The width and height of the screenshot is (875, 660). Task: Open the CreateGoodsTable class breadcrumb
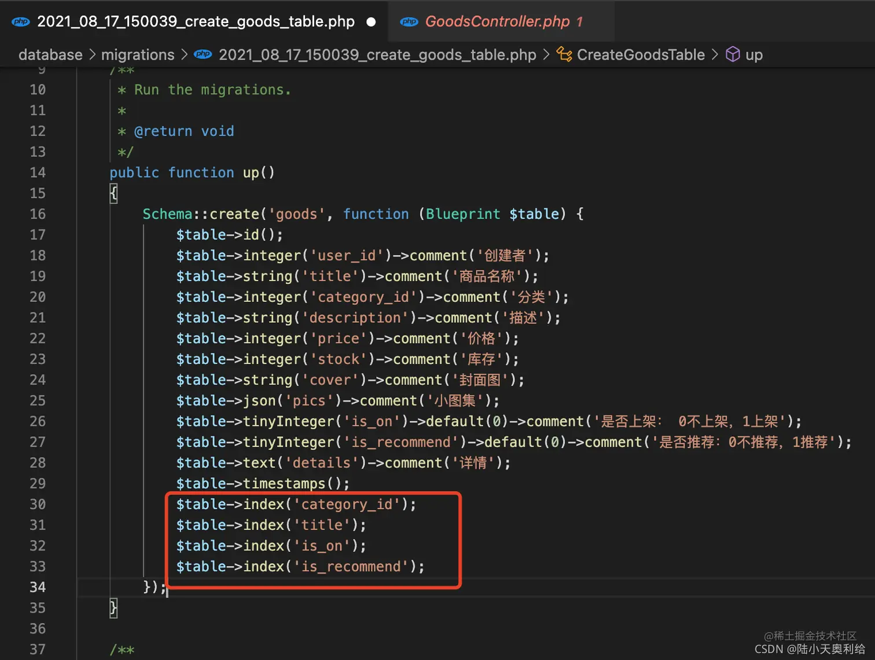641,54
